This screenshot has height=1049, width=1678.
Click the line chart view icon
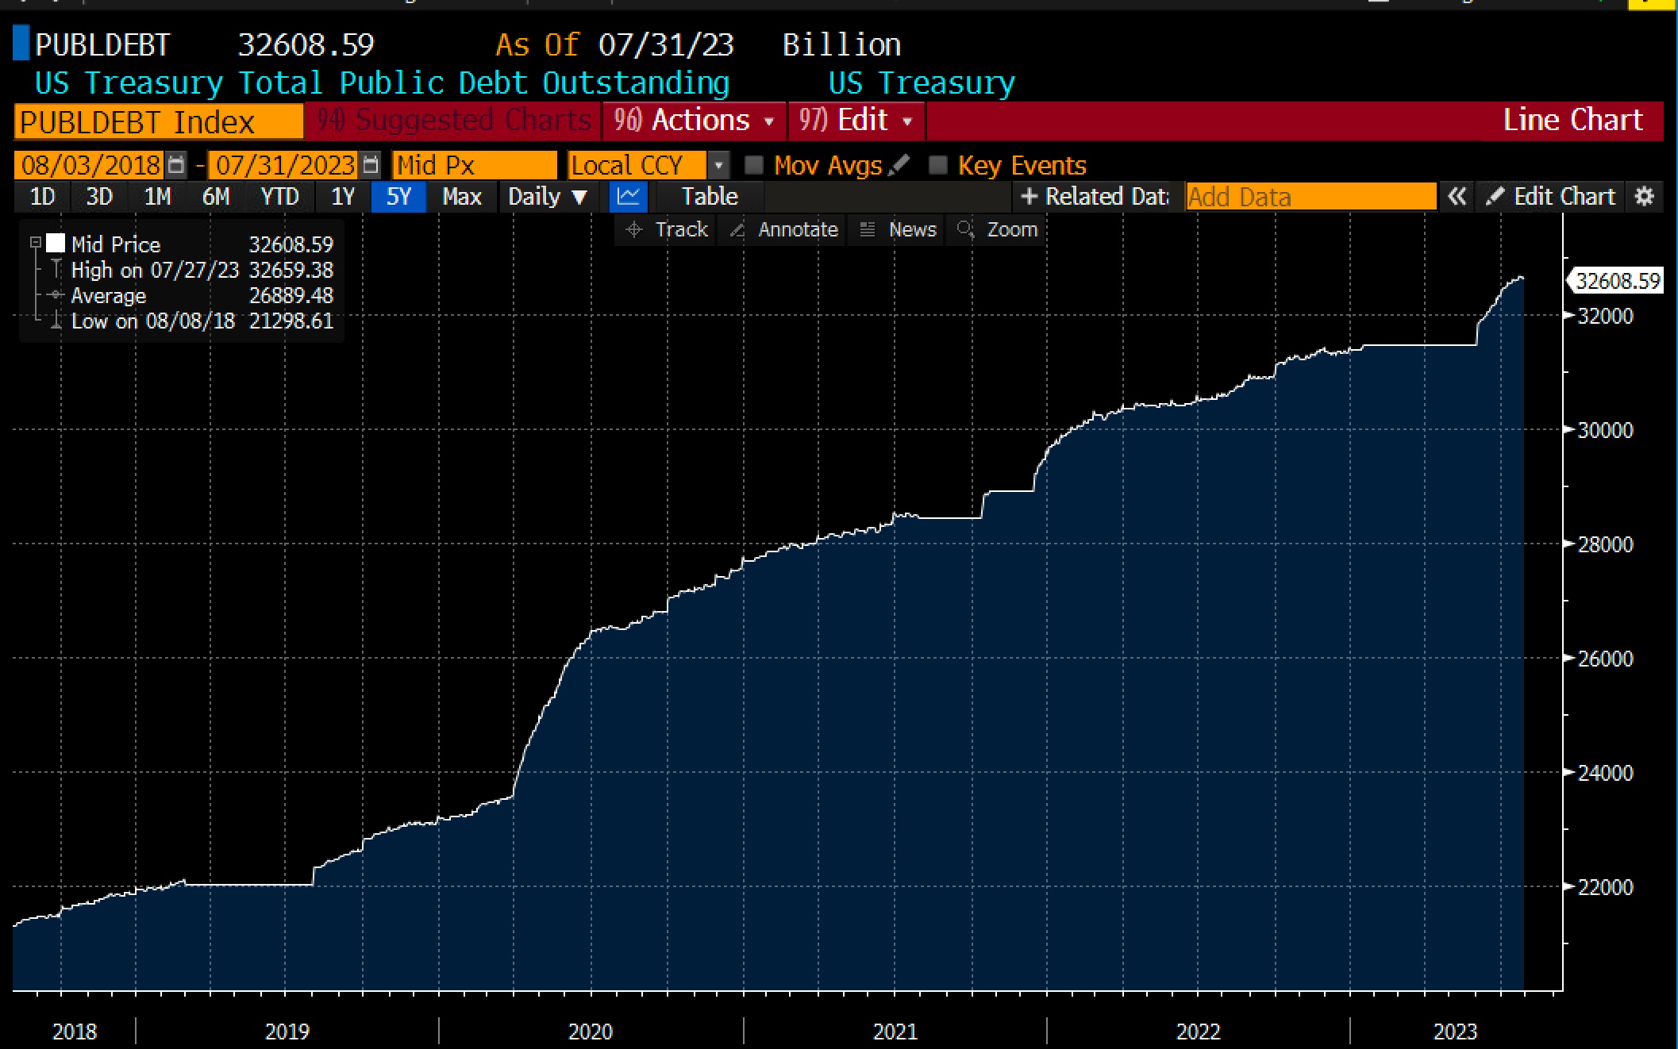click(x=628, y=196)
